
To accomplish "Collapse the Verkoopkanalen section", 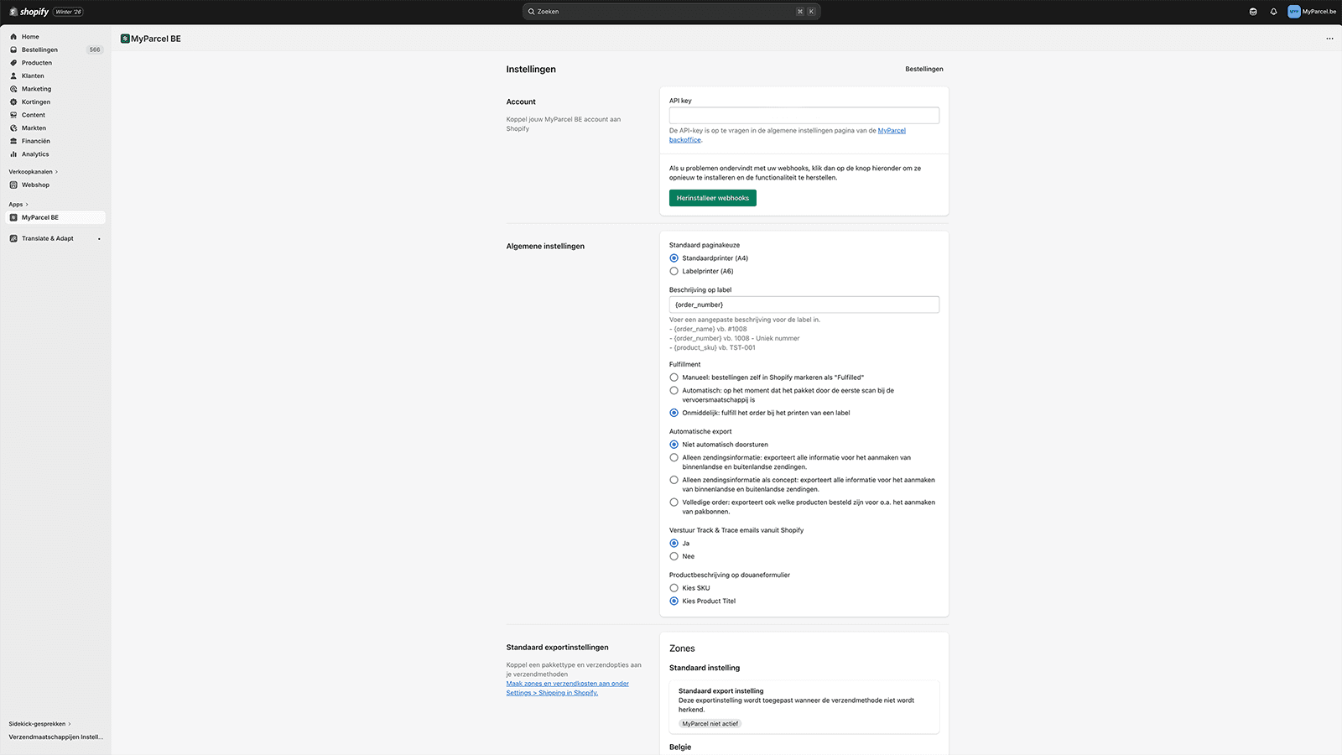I will [x=33, y=171].
